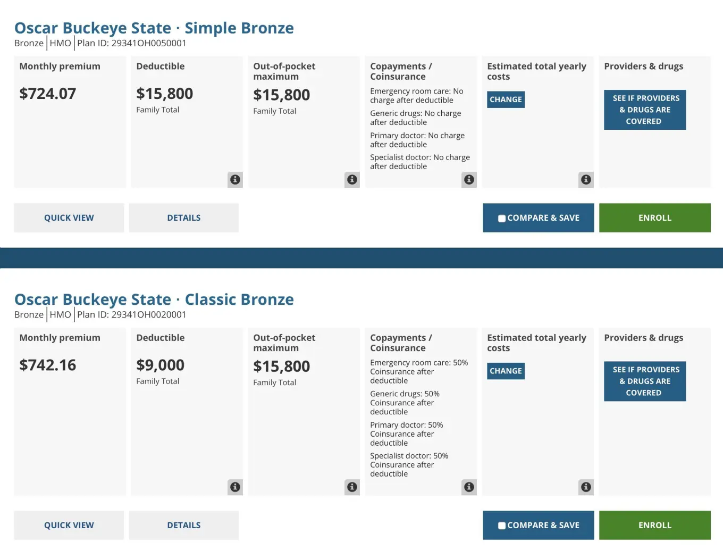This screenshot has height=550, width=723.
Task: Click Quick View for Classic Bronze
Action: pyautogui.click(x=69, y=525)
